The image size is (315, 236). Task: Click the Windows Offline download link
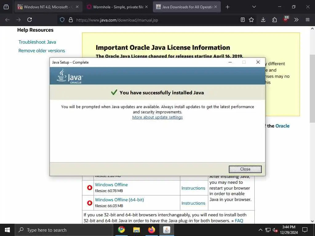(x=111, y=185)
